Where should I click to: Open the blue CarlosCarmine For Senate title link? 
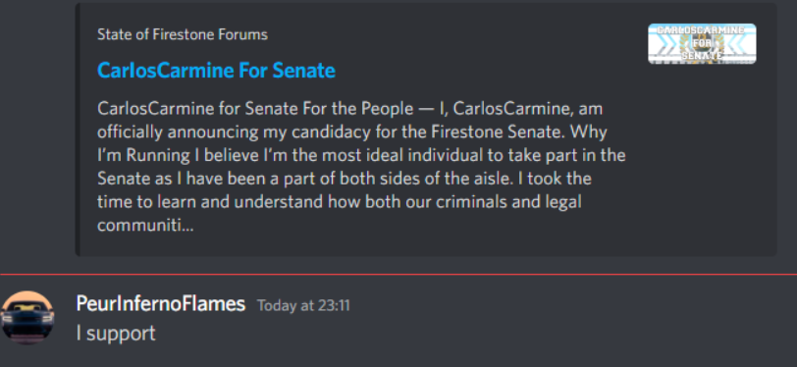(216, 70)
